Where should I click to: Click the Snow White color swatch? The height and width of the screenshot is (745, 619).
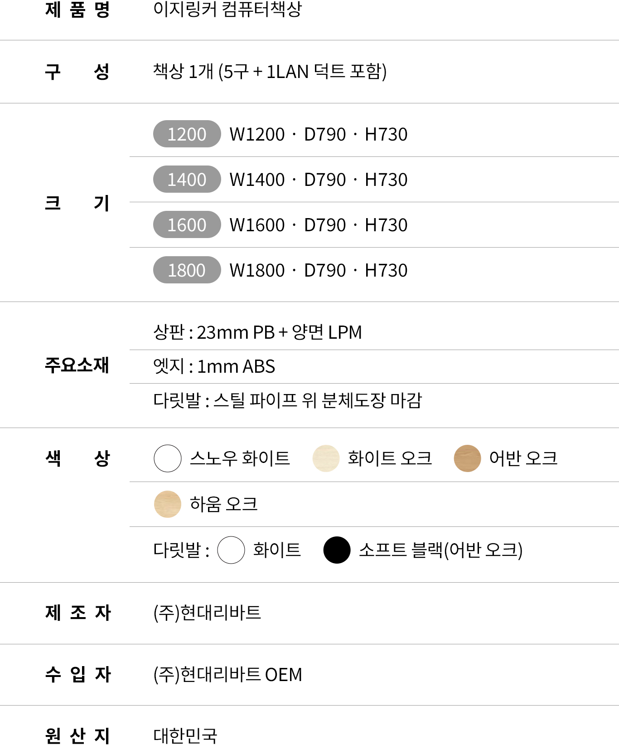coord(168,458)
